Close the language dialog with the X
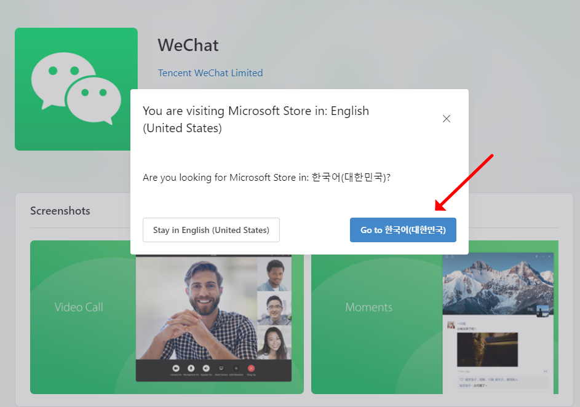This screenshot has height=407, width=580. pos(447,119)
